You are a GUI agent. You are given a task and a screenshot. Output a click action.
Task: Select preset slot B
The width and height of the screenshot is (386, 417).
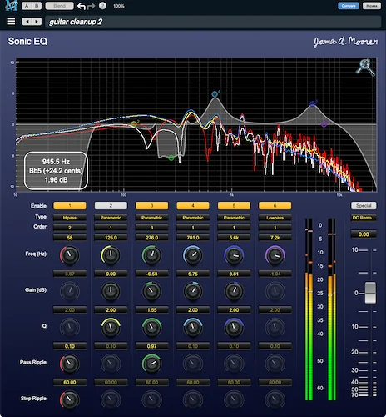point(37,6)
